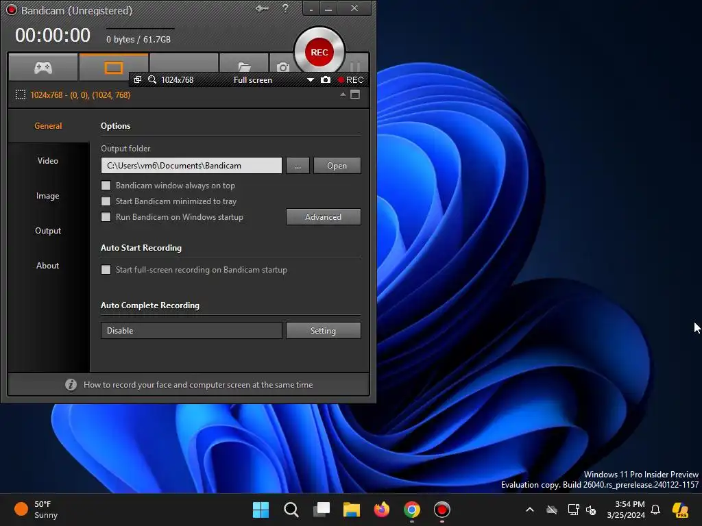The width and height of the screenshot is (702, 526).
Task: Click the 0 bytes / 61.7GB storage indicator
Action: [138, 39]
